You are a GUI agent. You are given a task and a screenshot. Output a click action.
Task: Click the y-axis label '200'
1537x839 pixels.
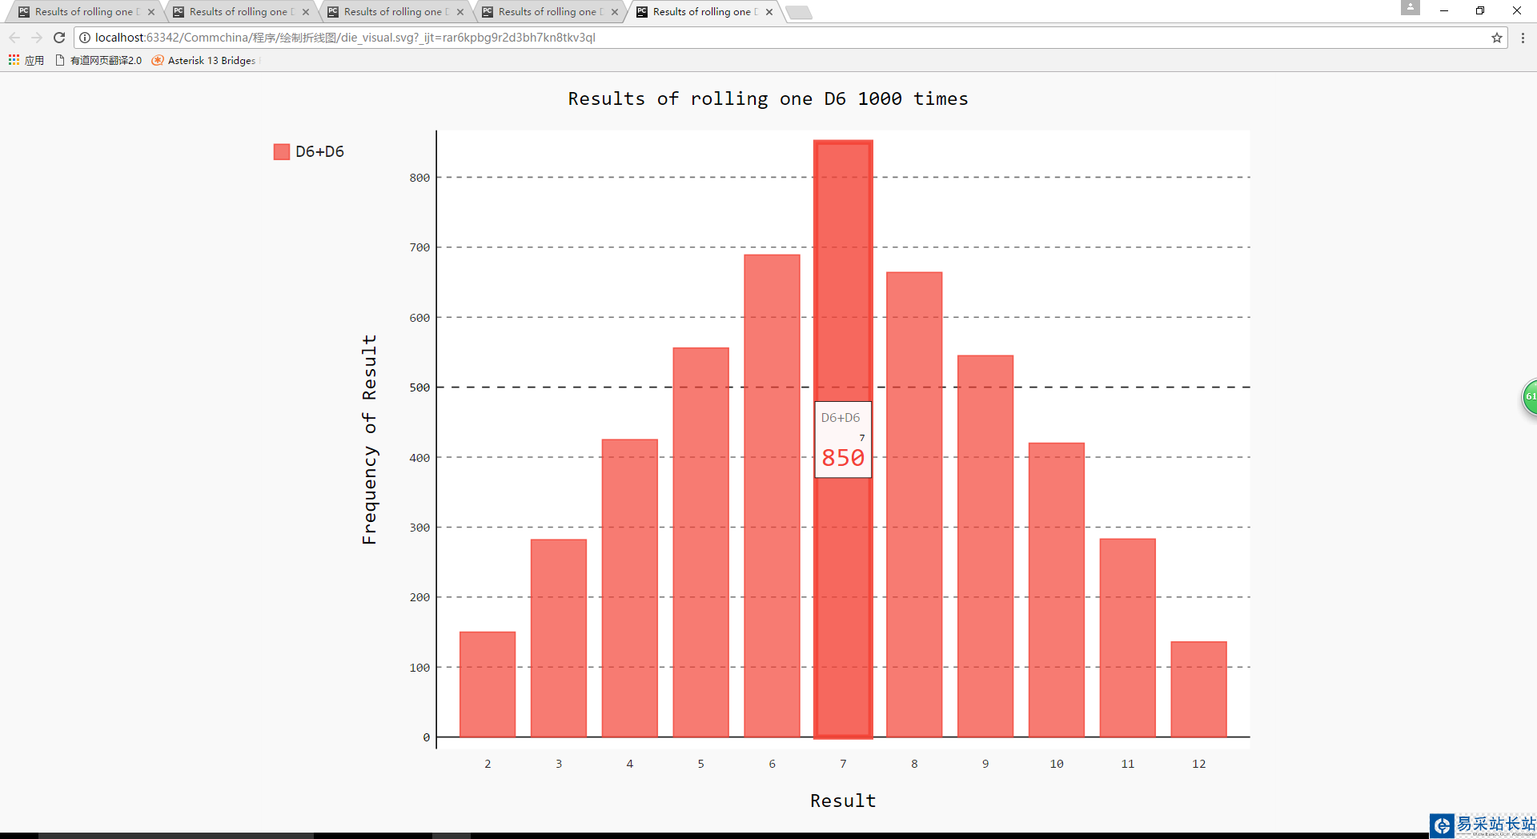click(x=419, y=597)
